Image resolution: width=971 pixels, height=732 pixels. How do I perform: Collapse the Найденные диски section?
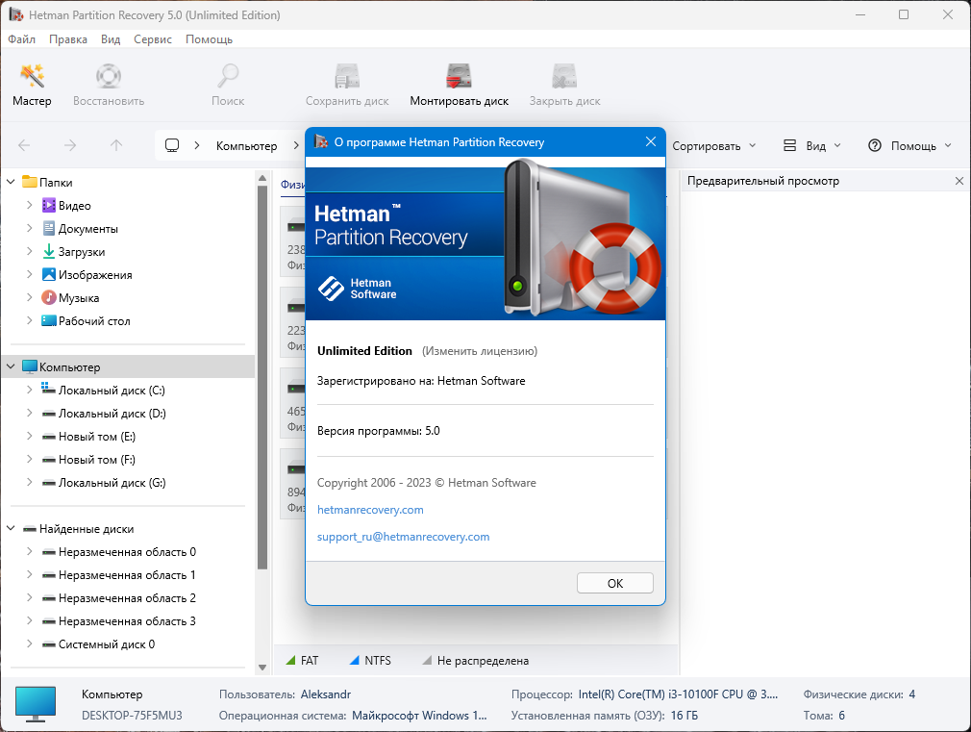click(12, 528)
